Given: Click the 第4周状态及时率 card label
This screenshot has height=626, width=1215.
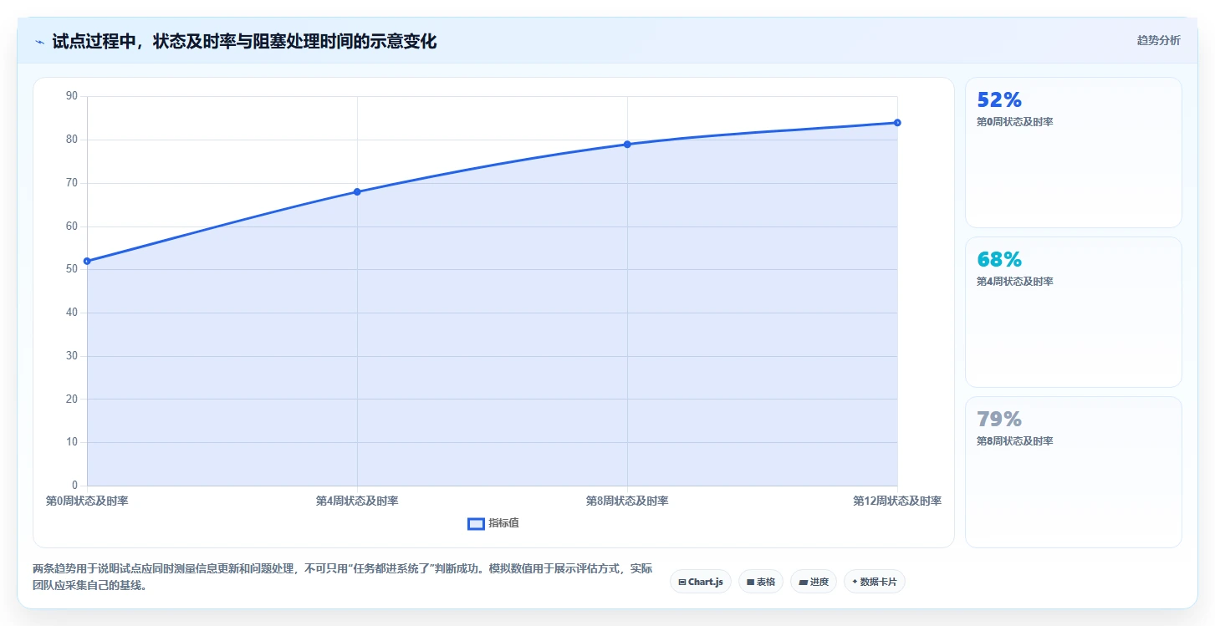Looking at the screenshot, I should [x=1014, y=282].
